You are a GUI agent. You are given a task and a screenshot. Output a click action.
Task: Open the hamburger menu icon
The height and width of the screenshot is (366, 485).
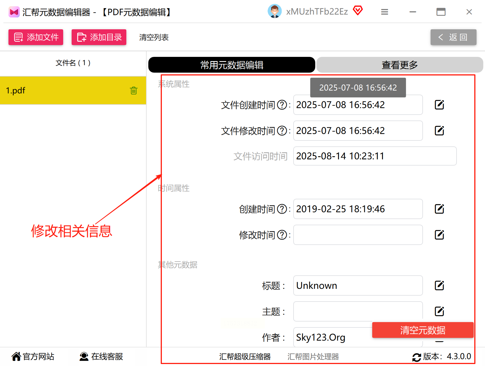tap(384, 12)
